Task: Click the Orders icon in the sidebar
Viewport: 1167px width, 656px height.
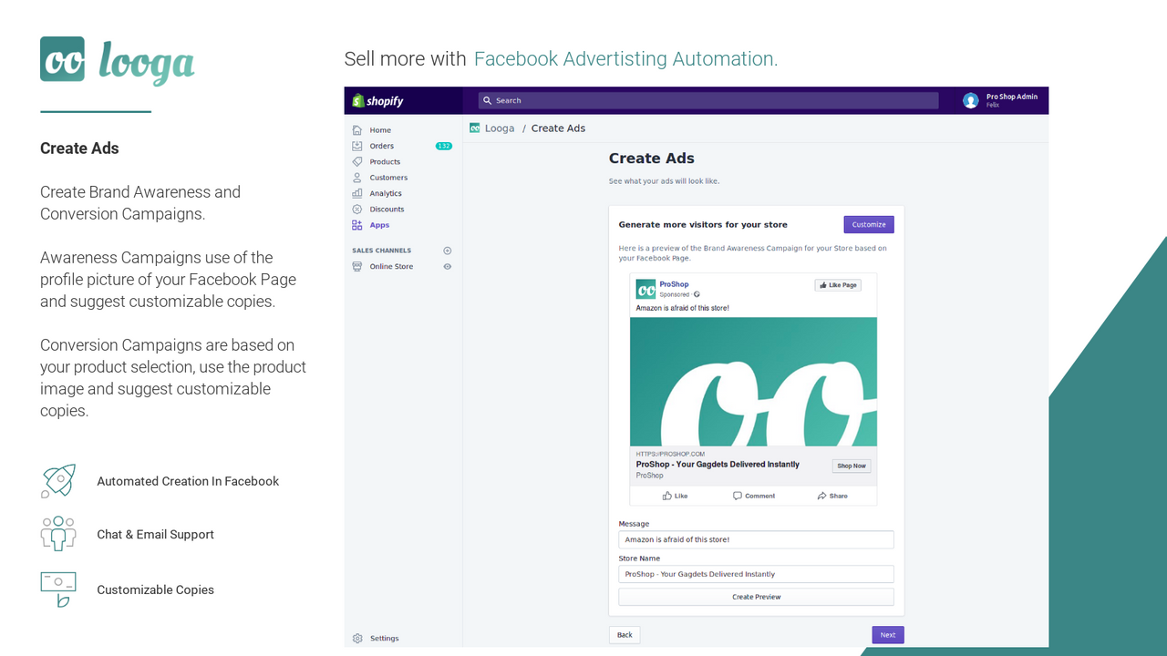Action: [x=357, y=146]
